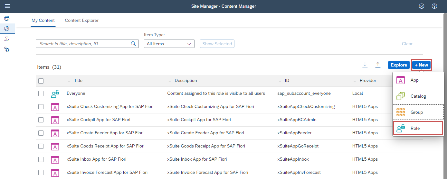Click the + New button

tap(421, 65)
